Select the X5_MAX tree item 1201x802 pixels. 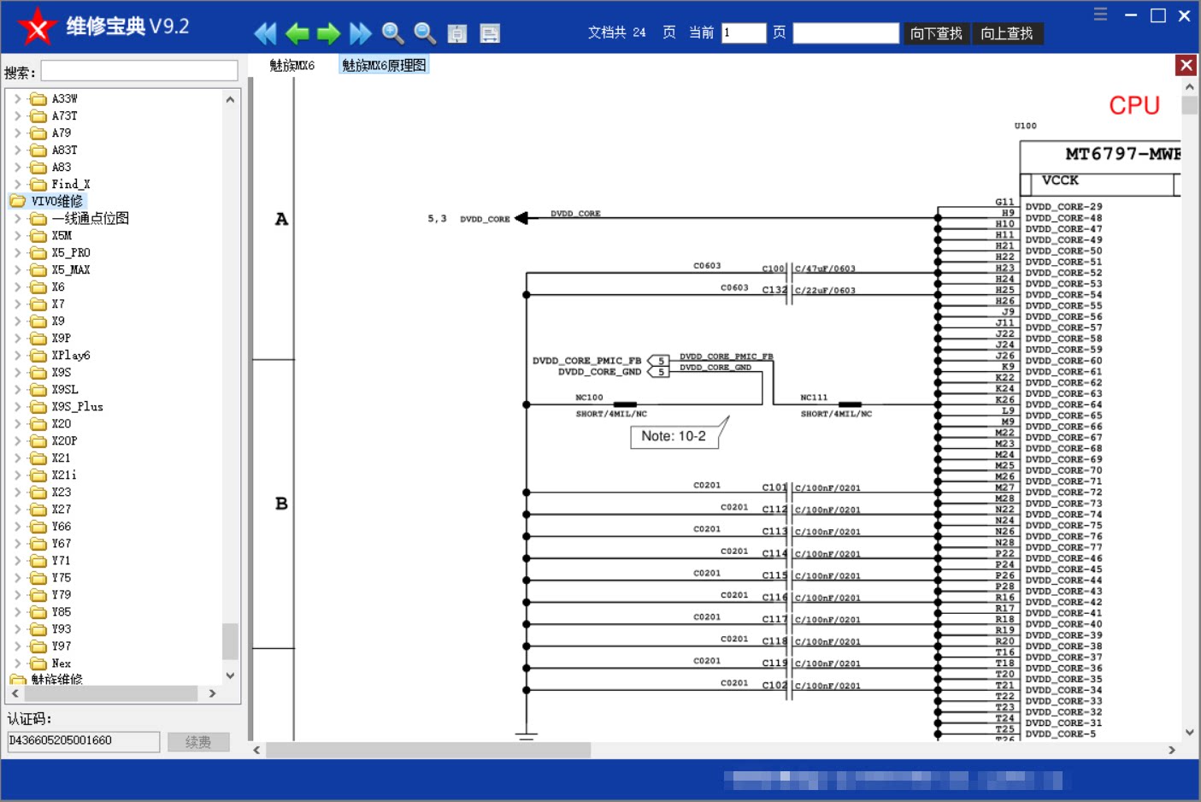point(71,270)
